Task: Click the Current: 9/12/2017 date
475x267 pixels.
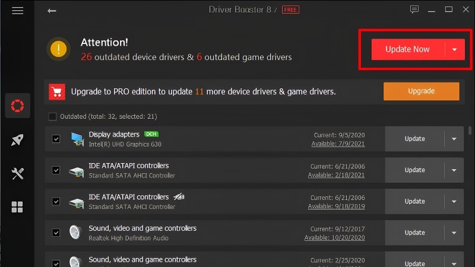Action: coord(337,229)
